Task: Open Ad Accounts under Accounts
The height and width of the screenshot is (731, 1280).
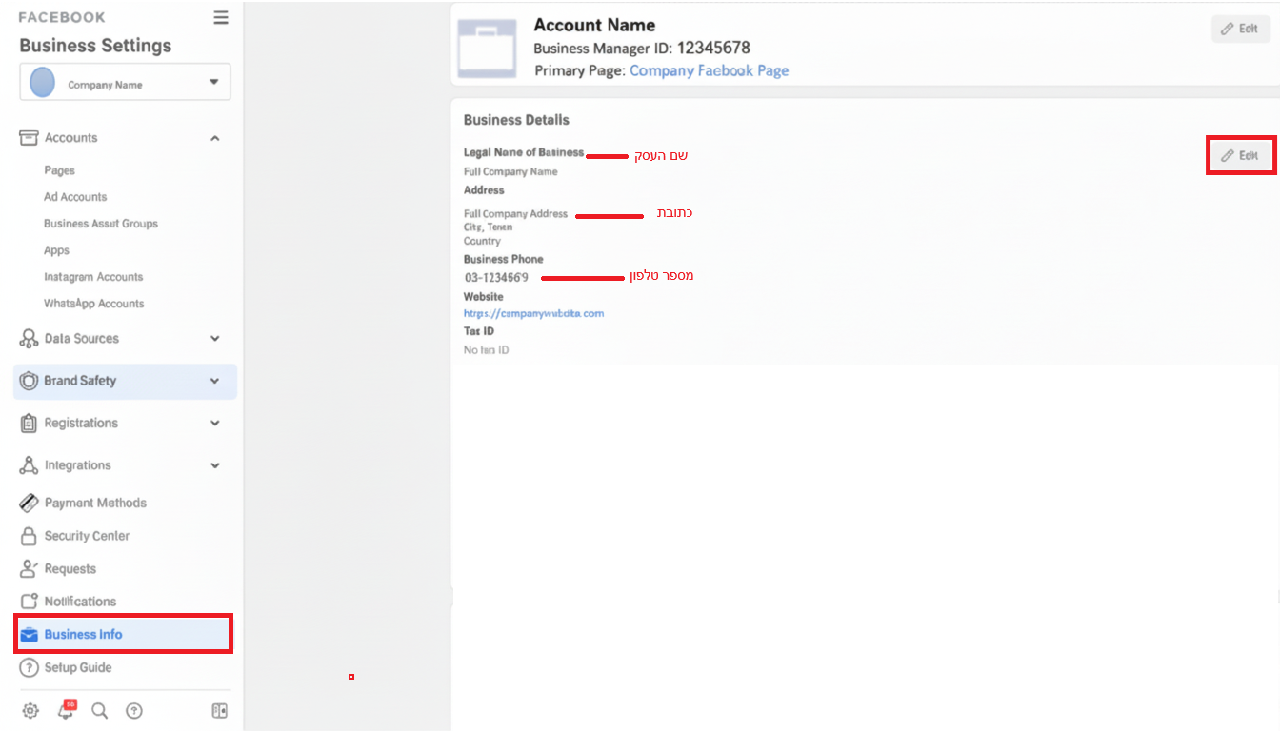Action: pos(75,197)
